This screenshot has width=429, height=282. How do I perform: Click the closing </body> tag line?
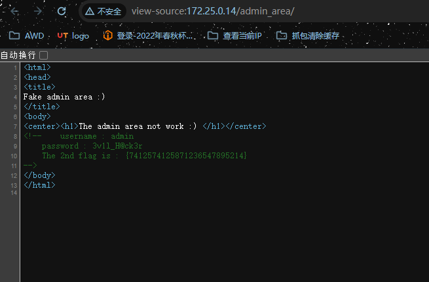(39, 175)
